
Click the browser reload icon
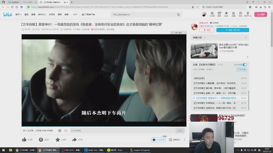coord(12,7)
